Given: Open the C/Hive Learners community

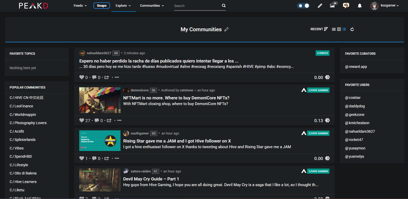Looking at the screenshot, I should pos(23,182).
